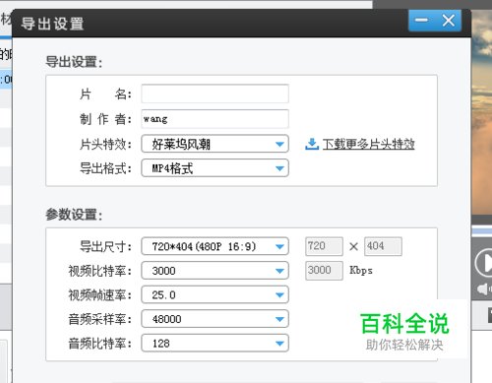This screenshot has width=492, height=383.
Task: Expand the 导出尺寸 dropdown showing 720*404
Action: tap(215, 246)
